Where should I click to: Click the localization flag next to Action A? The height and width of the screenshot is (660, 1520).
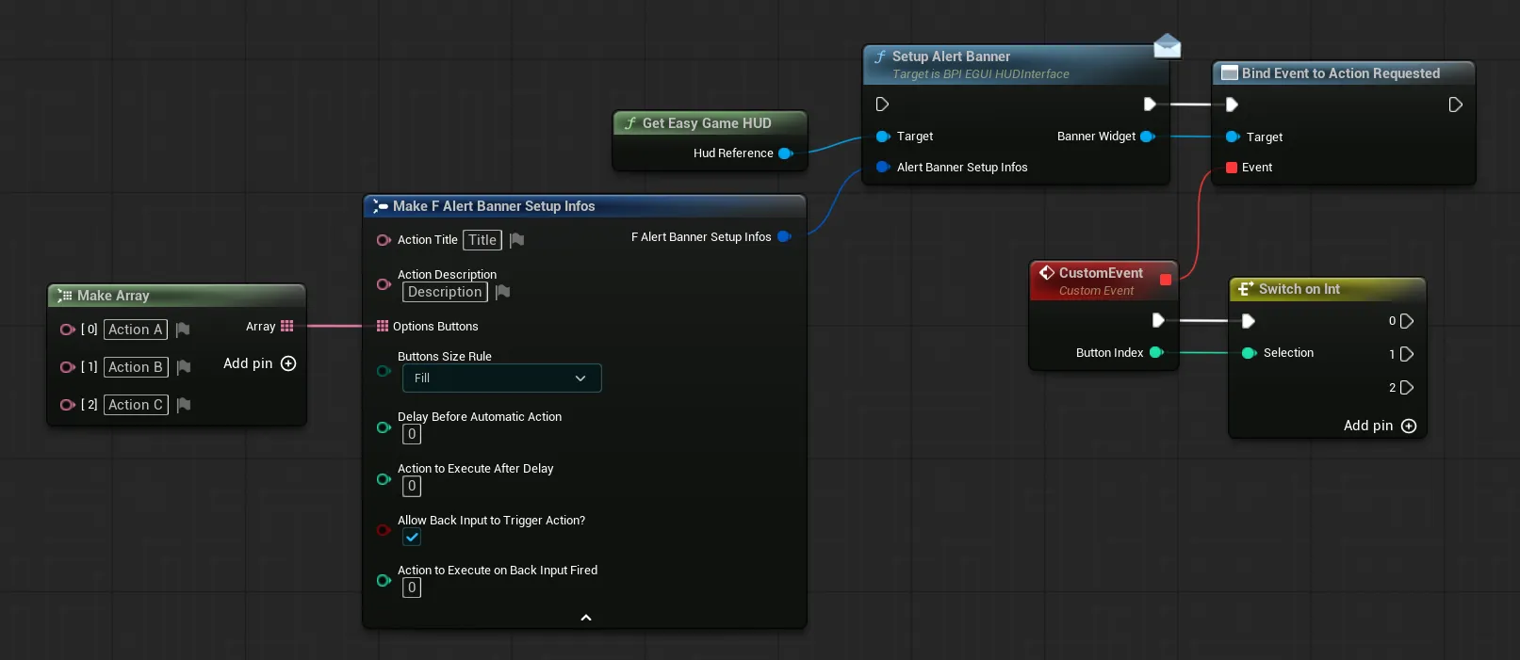[183, 330]
